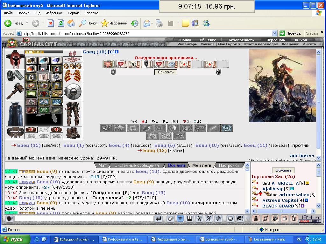Open info icon next to A_GRIZLI_A
The image size is (326, 244).
click(x=307, y=183)
